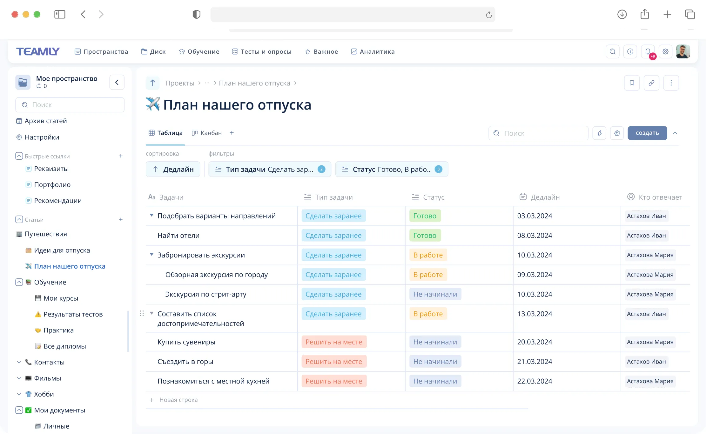Show Safari tab overview icon
This screenshot has height=434, width=706.
(x=690, y=14)
